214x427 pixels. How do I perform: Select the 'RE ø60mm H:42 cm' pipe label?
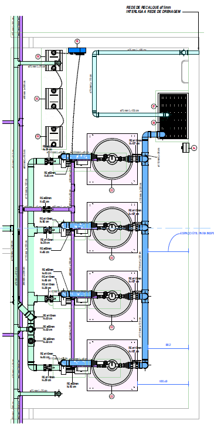46,200
